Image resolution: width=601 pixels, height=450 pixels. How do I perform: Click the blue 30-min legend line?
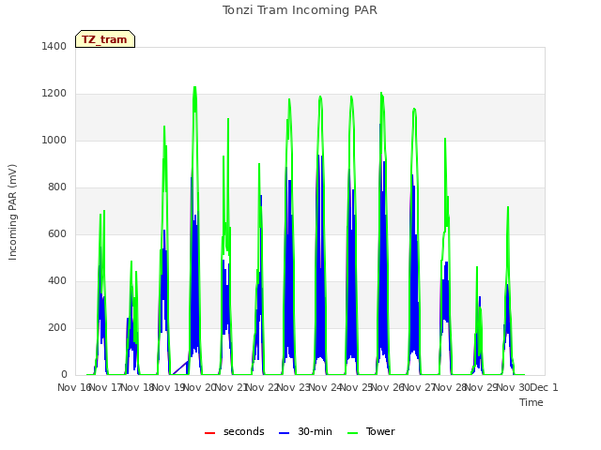tap(284, 433)
